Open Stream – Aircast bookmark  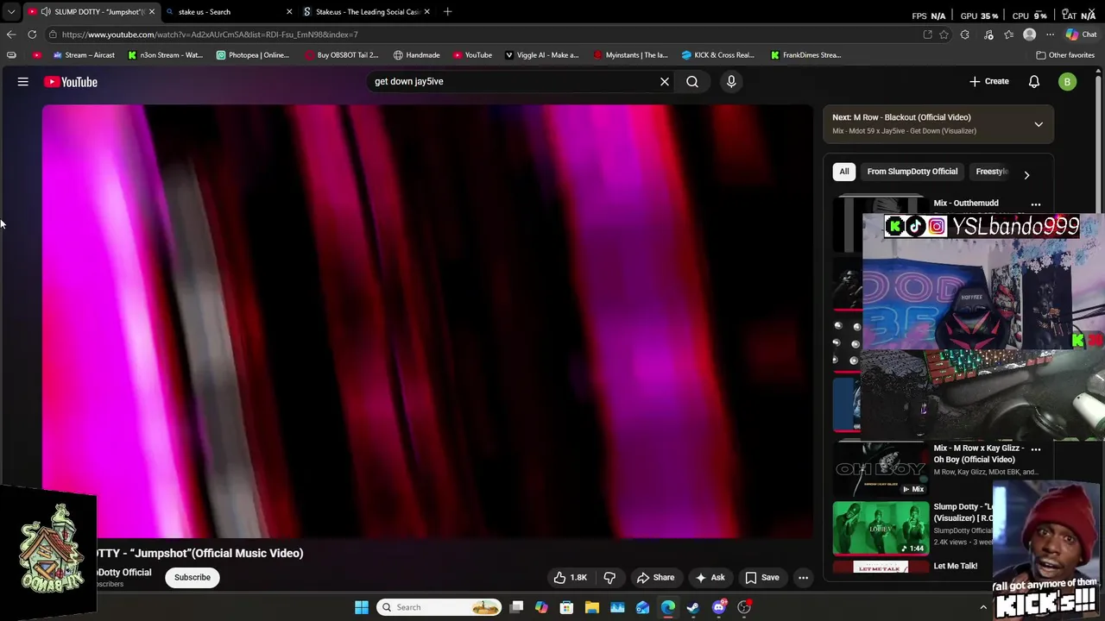click(x=83, y=55)
